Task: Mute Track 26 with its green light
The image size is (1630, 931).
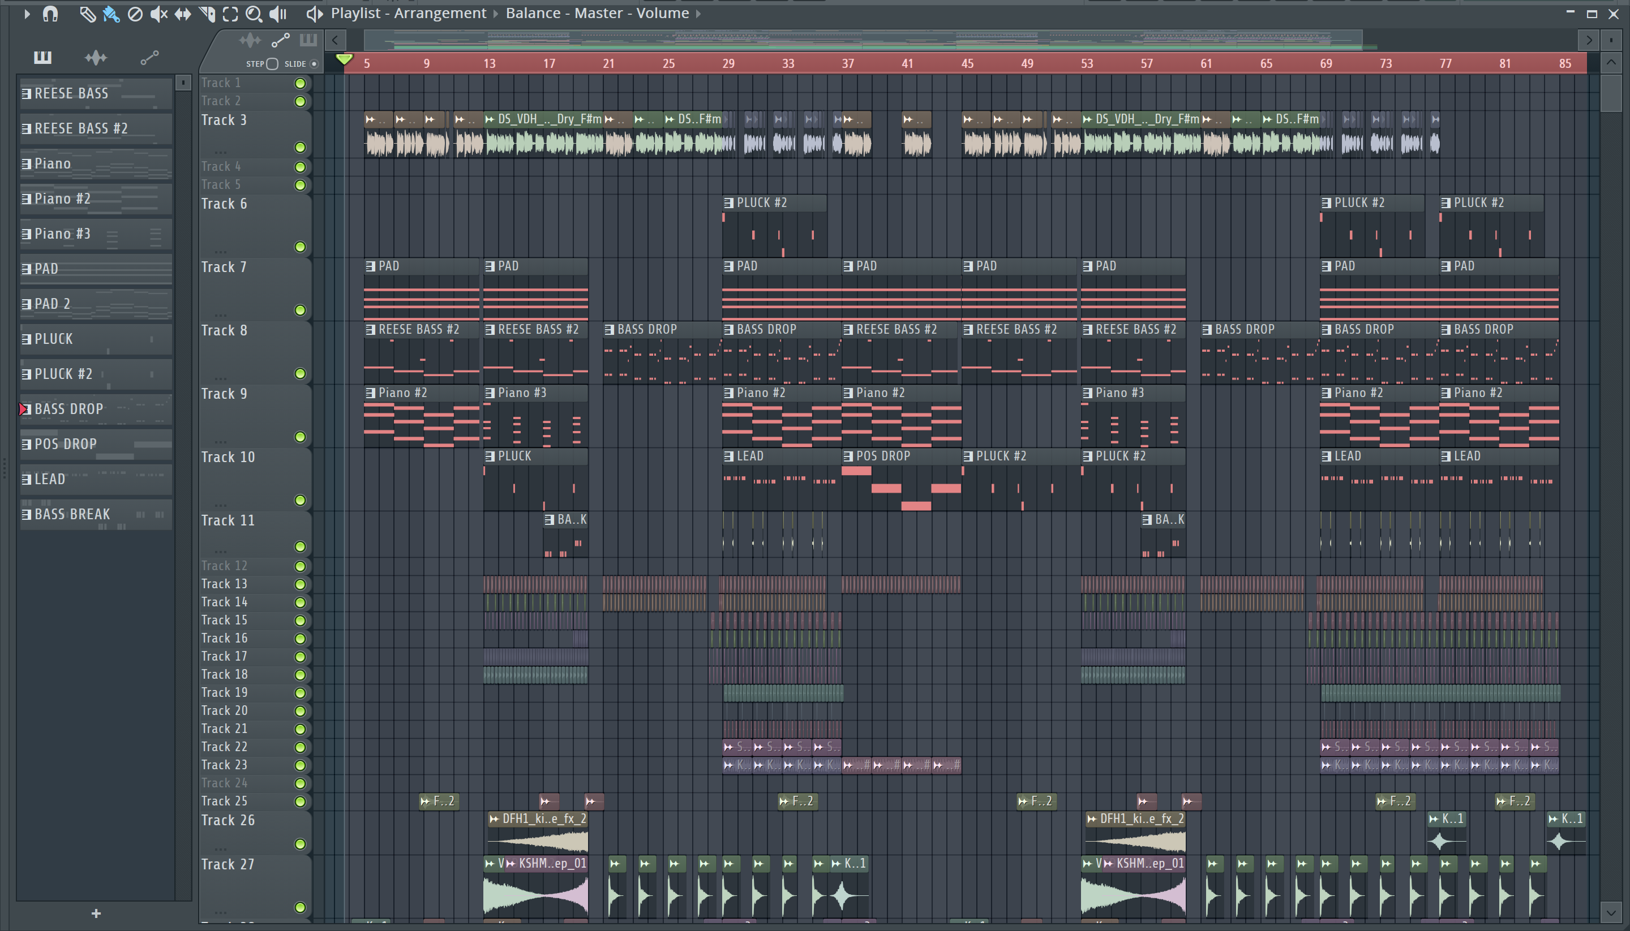Action: pos(300,844)
